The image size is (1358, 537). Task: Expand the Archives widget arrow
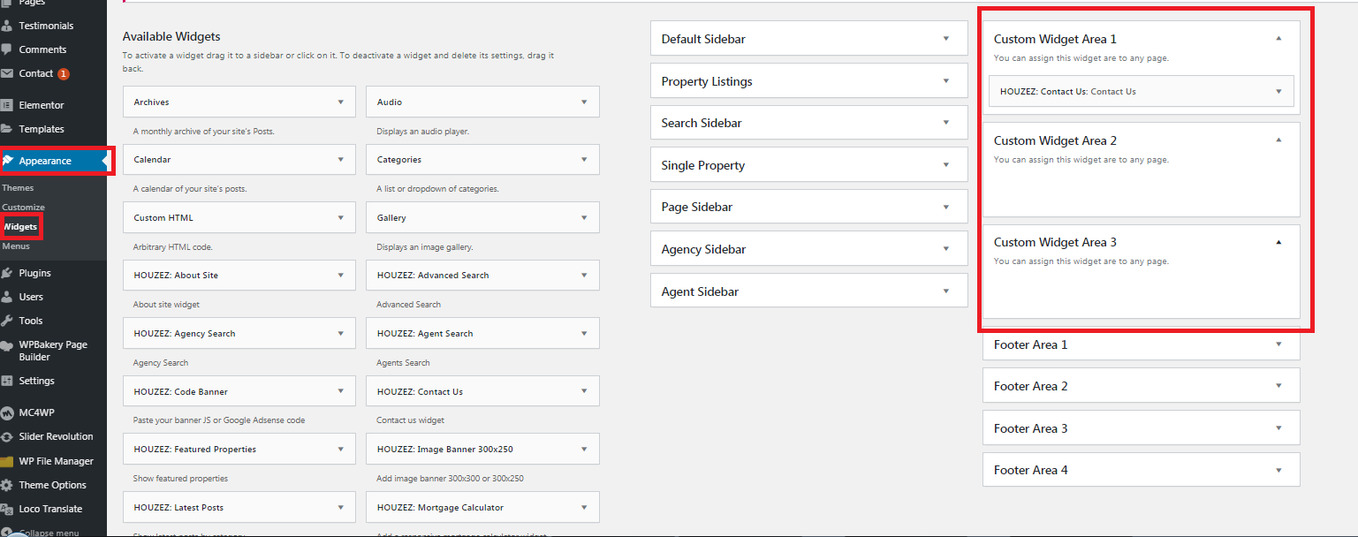click(x=341, y=102)
